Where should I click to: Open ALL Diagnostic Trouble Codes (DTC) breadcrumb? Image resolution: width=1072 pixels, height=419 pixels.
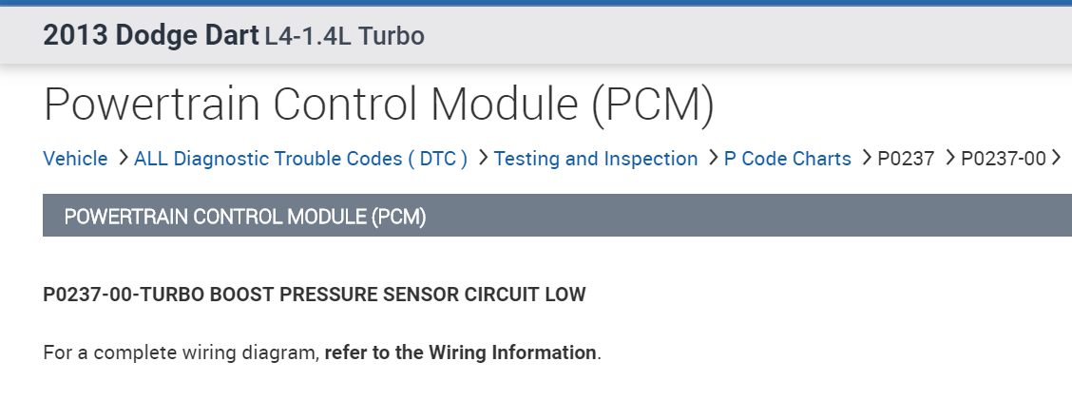[x=300, y=159]
